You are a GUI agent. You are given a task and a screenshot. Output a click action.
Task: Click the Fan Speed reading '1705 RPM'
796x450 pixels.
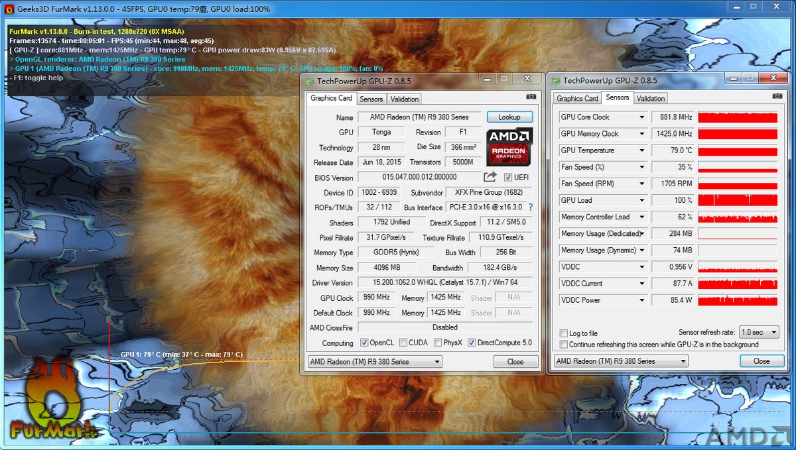[x=673, y=184]
